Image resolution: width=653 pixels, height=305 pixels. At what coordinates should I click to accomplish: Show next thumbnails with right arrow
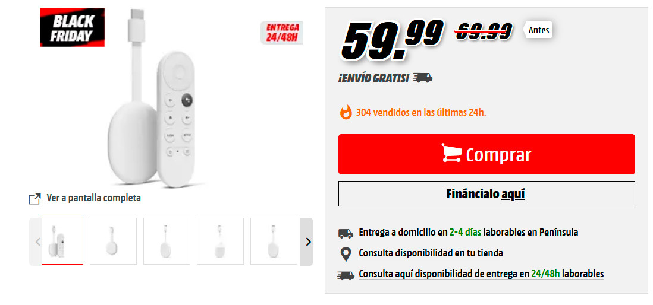(x=306, y=242)
